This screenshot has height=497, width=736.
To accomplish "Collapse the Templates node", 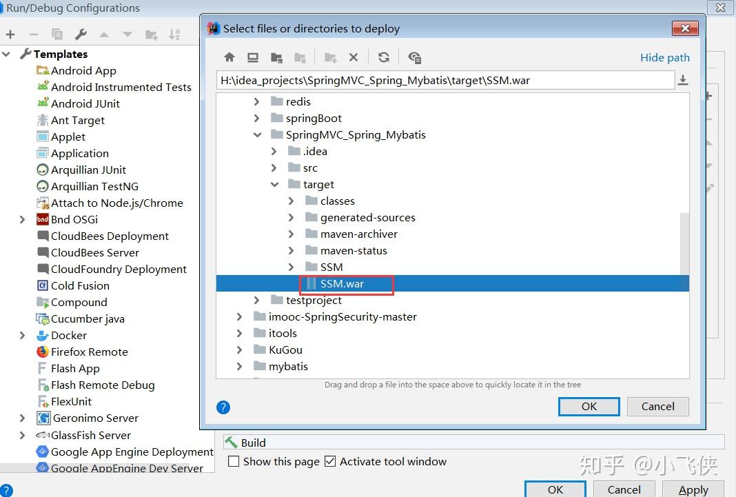I will pyautogui.click(x=6, y=54).
